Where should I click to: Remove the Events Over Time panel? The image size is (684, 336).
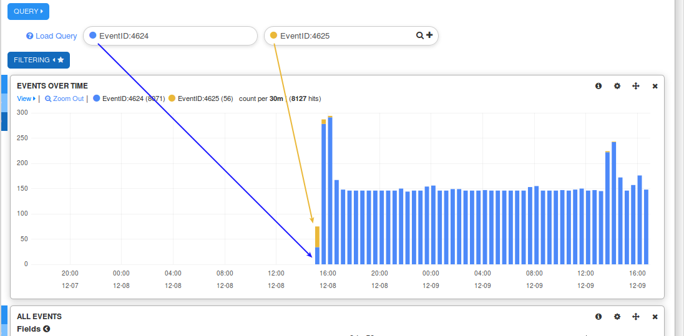click(x=655, y=86)
